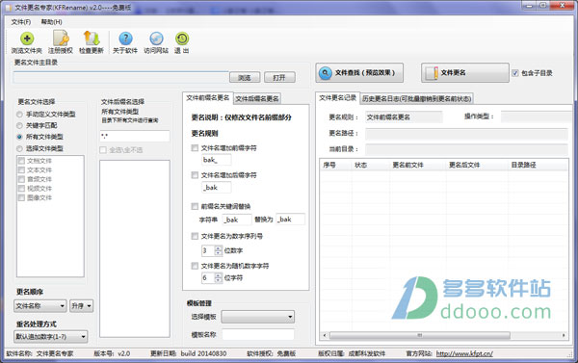Click the Check Update (检查更新) icon
Image resolution: width=578 pixels, height=363 pixels.
click(x=92, y=42)
